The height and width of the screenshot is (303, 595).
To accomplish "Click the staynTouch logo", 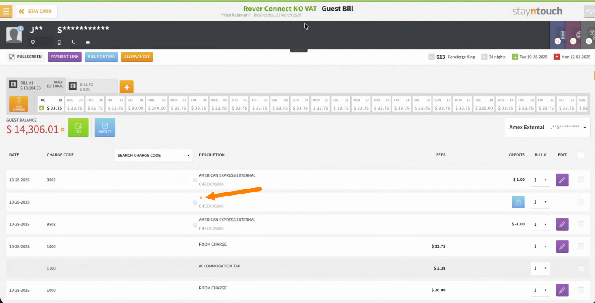I will 538,12.
